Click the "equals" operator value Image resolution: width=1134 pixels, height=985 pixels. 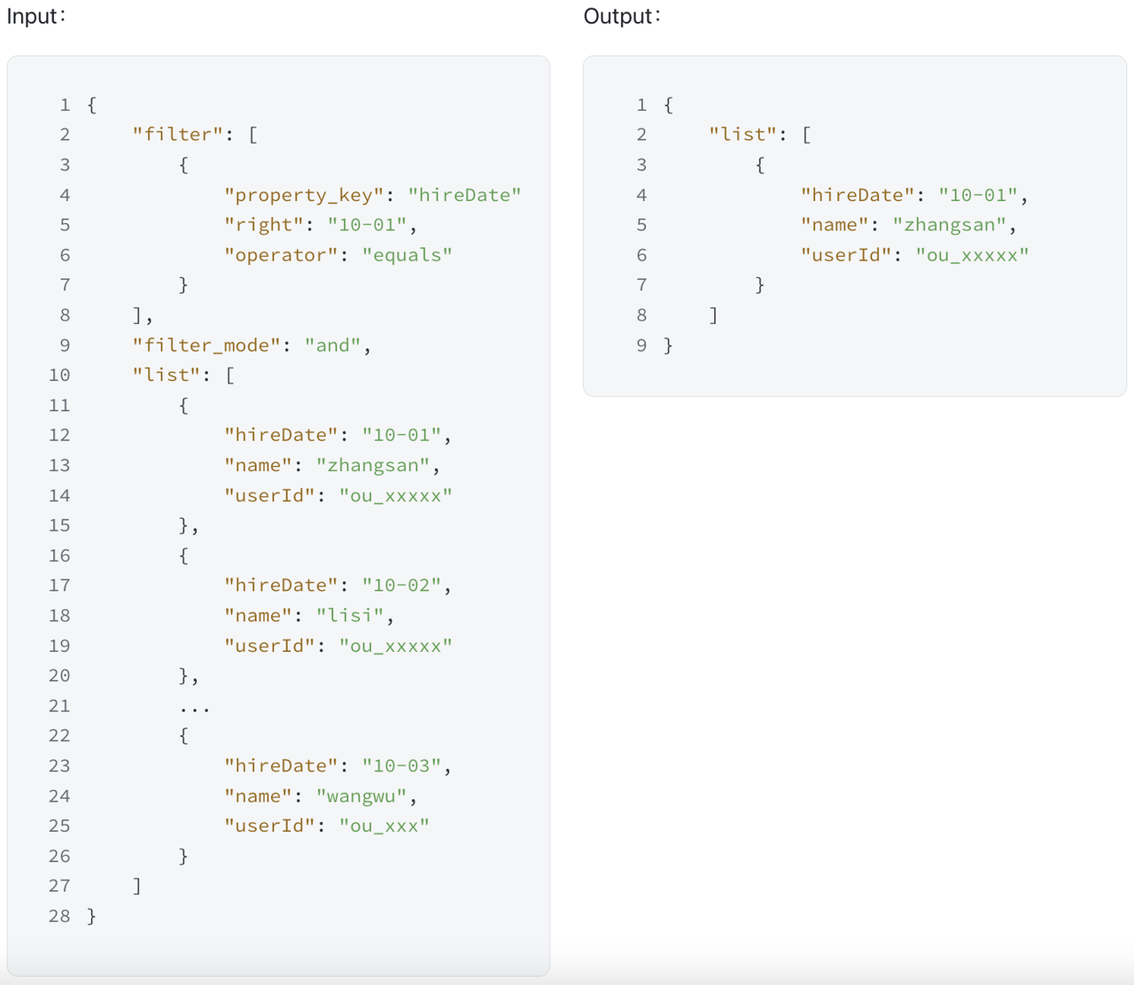click(407, 255)
